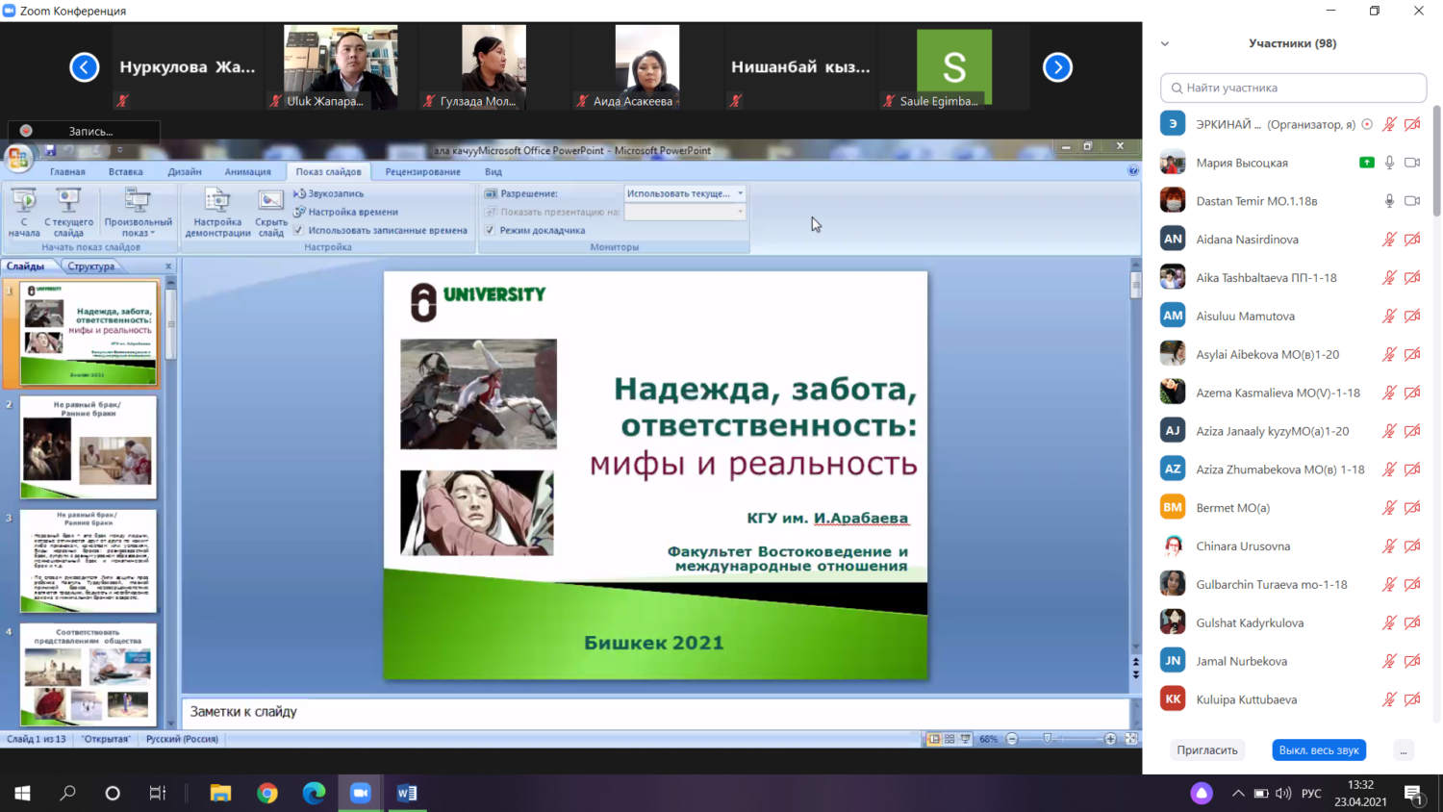Switch to the 'Дизайн' ribbon tab

pos(185,171)
